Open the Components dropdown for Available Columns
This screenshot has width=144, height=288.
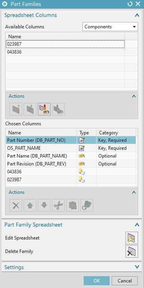tap(110, 27)
